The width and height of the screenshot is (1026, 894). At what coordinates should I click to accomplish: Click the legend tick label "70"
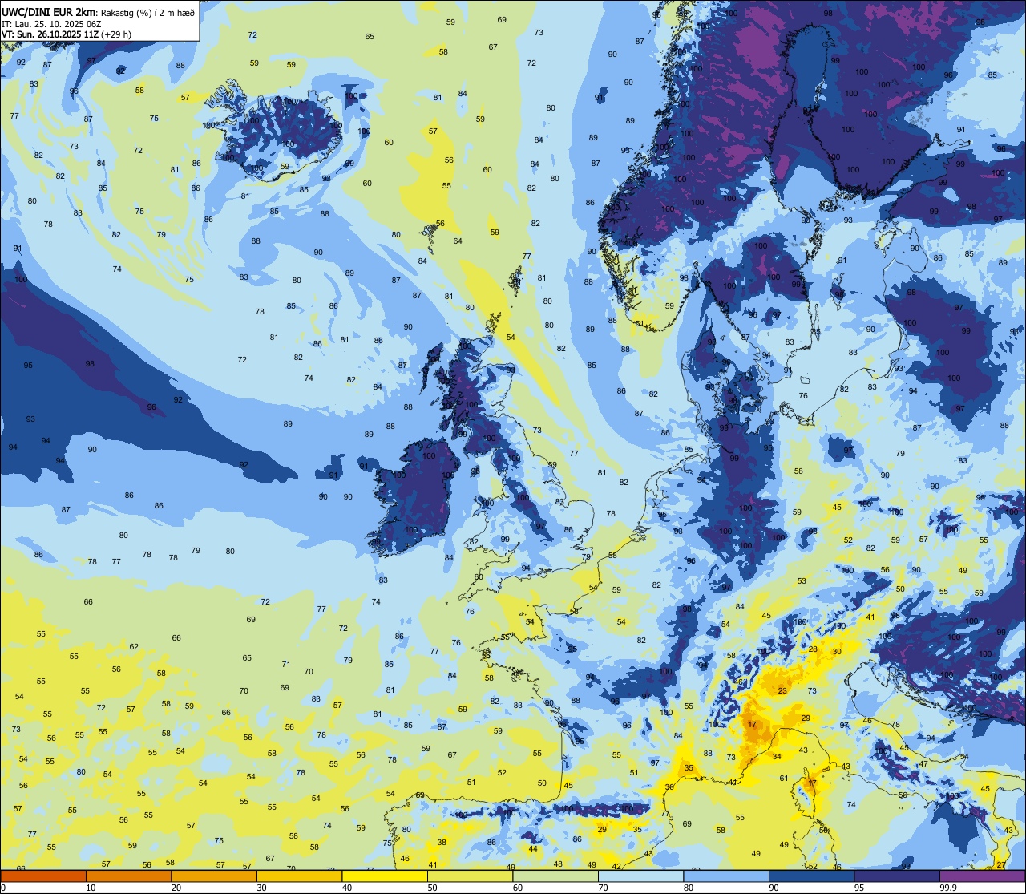click(x=603, y=888)
